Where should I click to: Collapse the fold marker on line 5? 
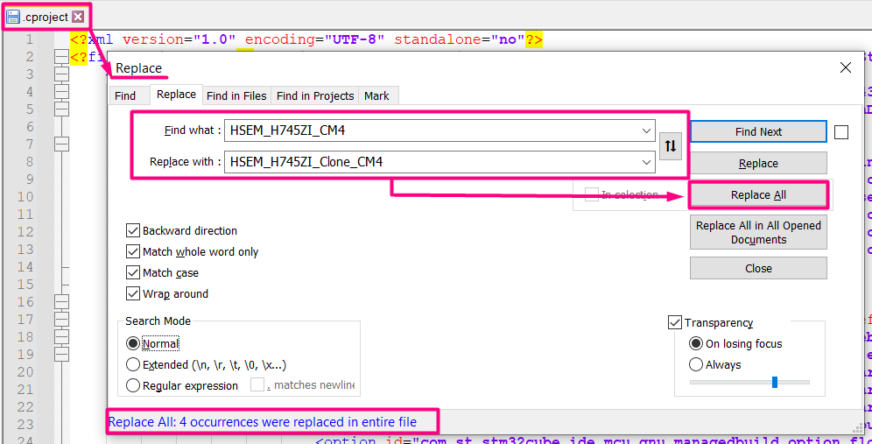pos(61,109)
